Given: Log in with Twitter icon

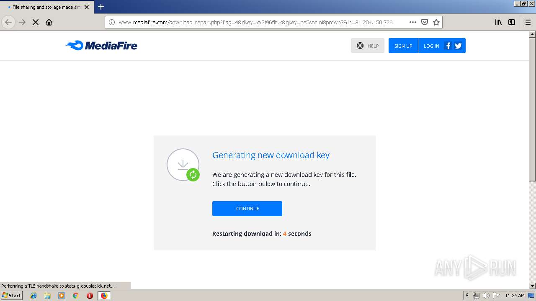Looking at the screenshot, I should tap(458, 46).
